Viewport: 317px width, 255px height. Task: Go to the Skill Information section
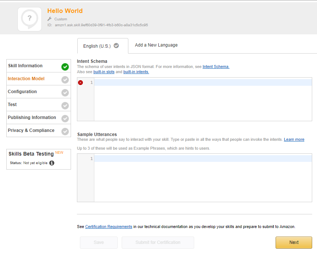(x=25, y=66)
